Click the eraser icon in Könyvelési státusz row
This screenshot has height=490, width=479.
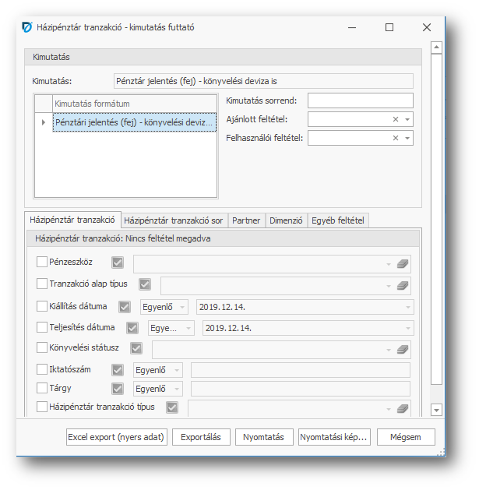[x=402, y=350]
